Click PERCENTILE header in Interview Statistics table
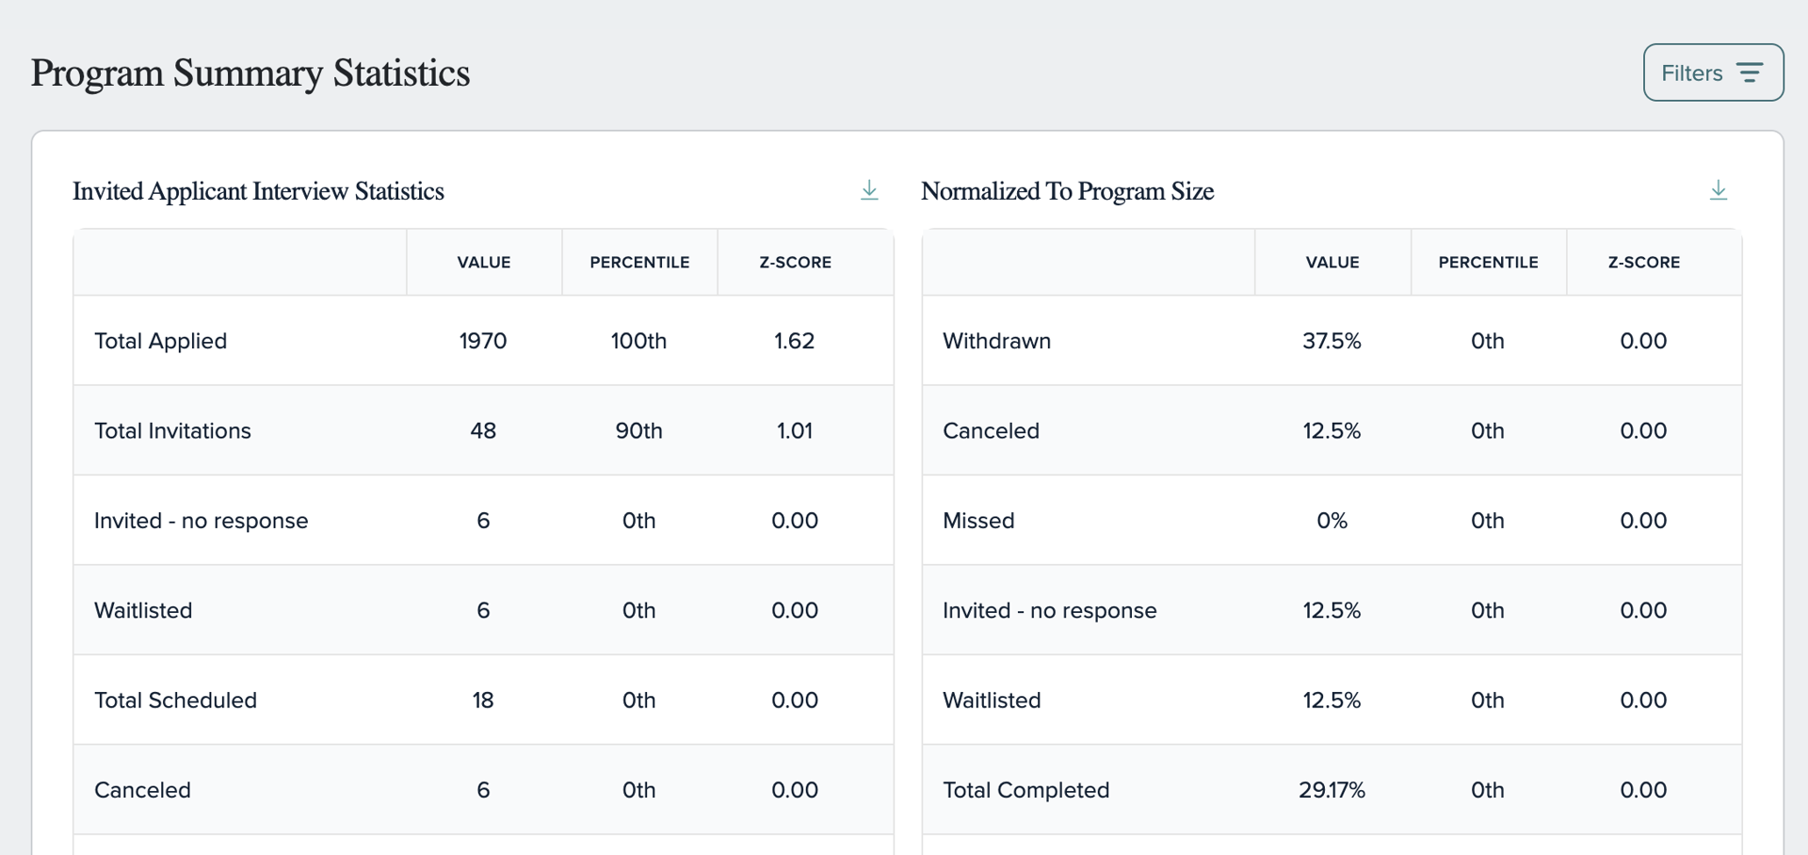The height and width of the screenshot is (855, 1808). click(639, 263)
